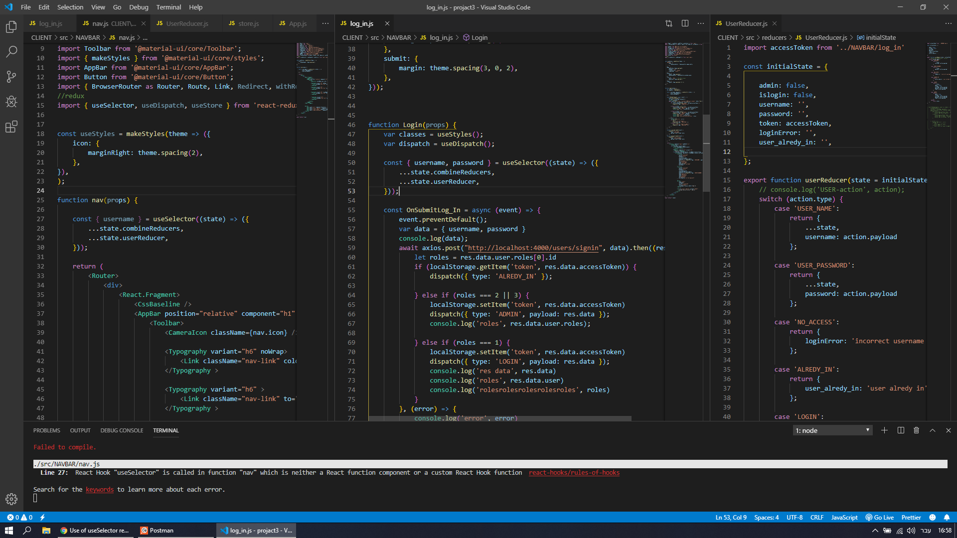The image size is (957, 538).
Task: Start Go Live server
Action: [x=880, y=517]
